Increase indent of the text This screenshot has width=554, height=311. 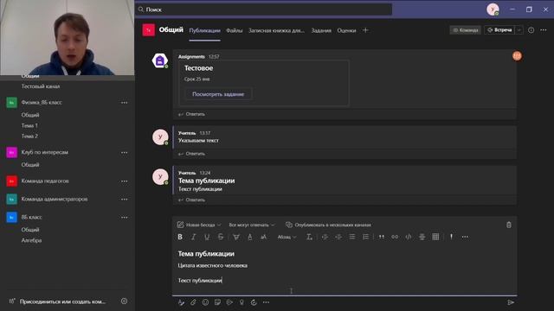338,237
